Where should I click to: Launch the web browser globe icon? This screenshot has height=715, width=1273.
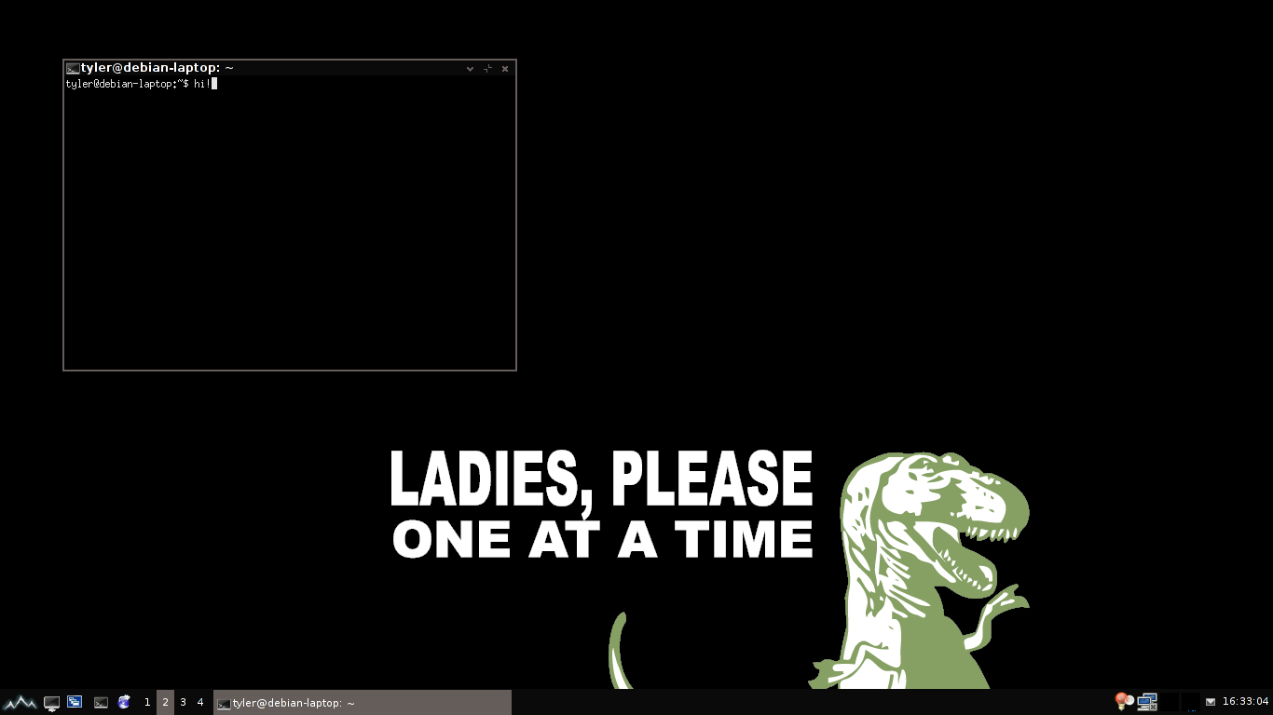point(124,702)
